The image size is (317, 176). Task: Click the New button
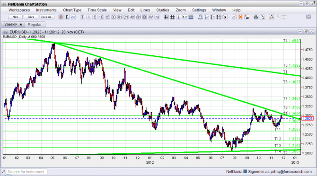coord(15,17)
